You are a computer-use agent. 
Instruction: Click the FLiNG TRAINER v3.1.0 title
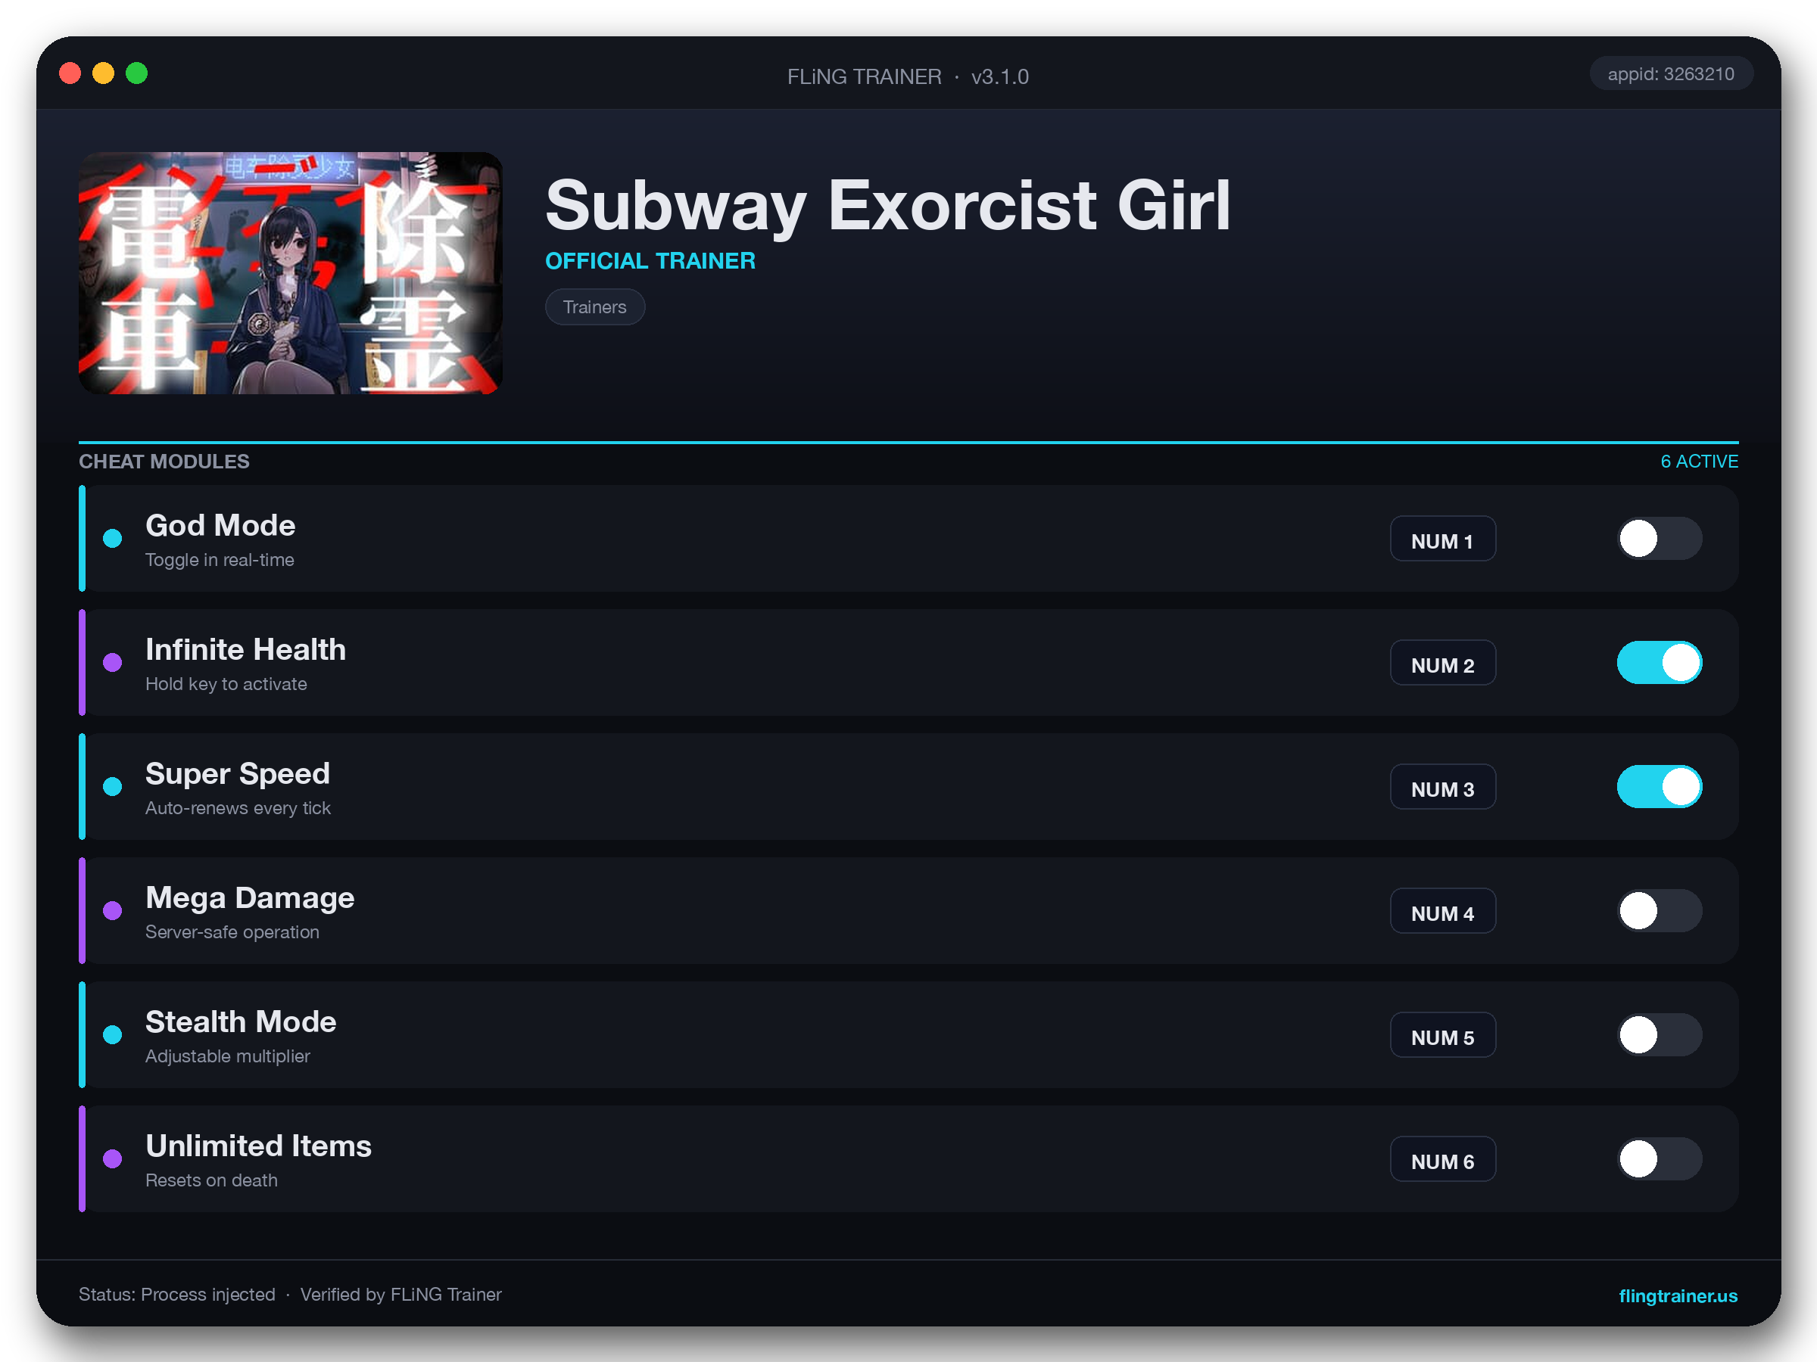coord(908,76)
